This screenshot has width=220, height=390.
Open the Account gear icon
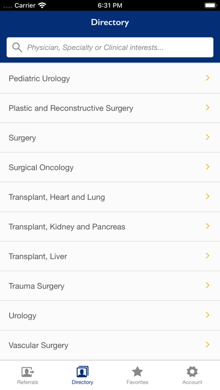tap(192, 372)
